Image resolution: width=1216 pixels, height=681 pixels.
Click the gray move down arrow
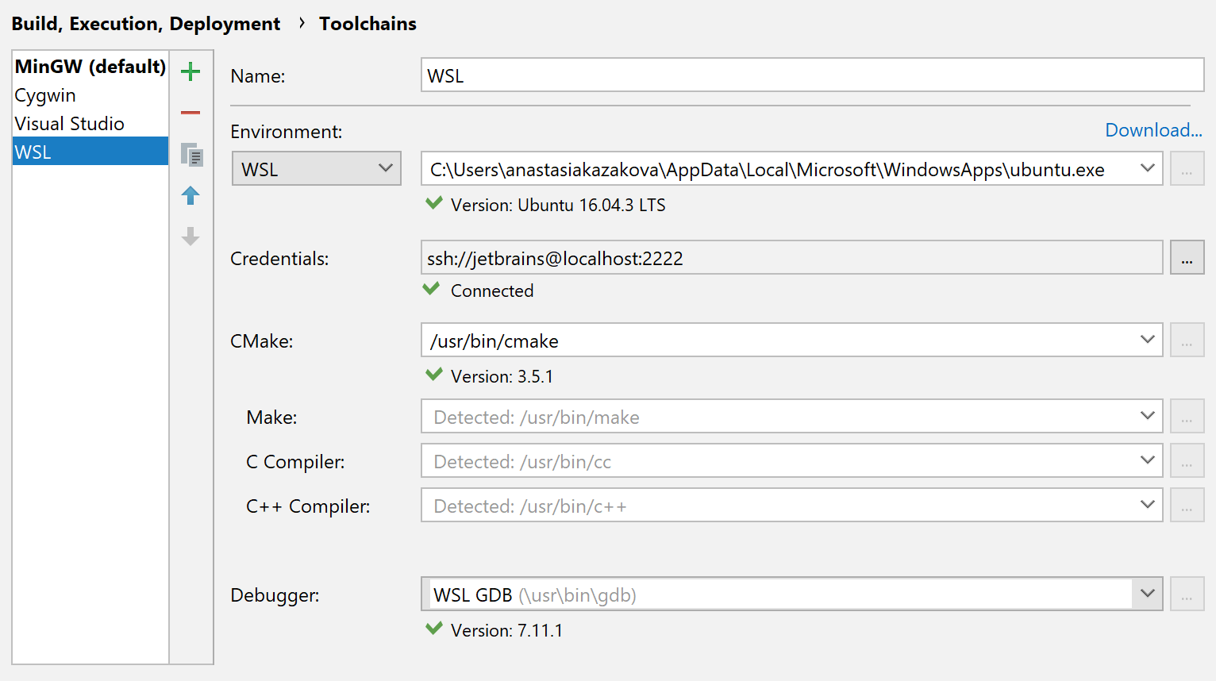pos(190,237)
